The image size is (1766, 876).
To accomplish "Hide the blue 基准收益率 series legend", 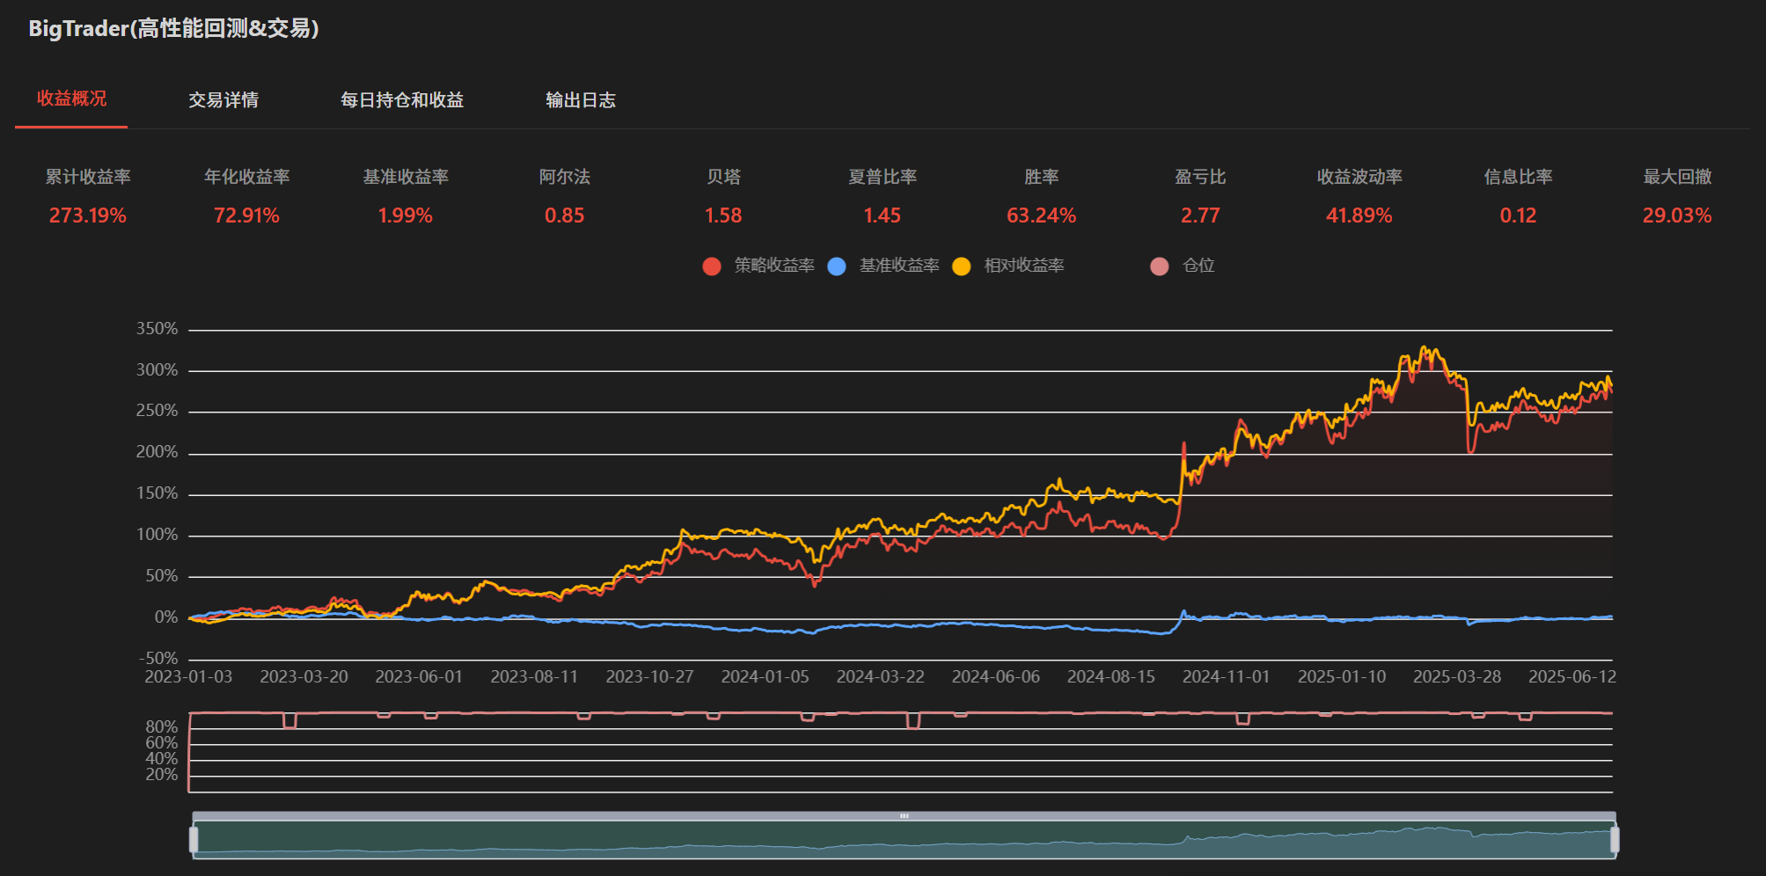I will coord(837,266).
